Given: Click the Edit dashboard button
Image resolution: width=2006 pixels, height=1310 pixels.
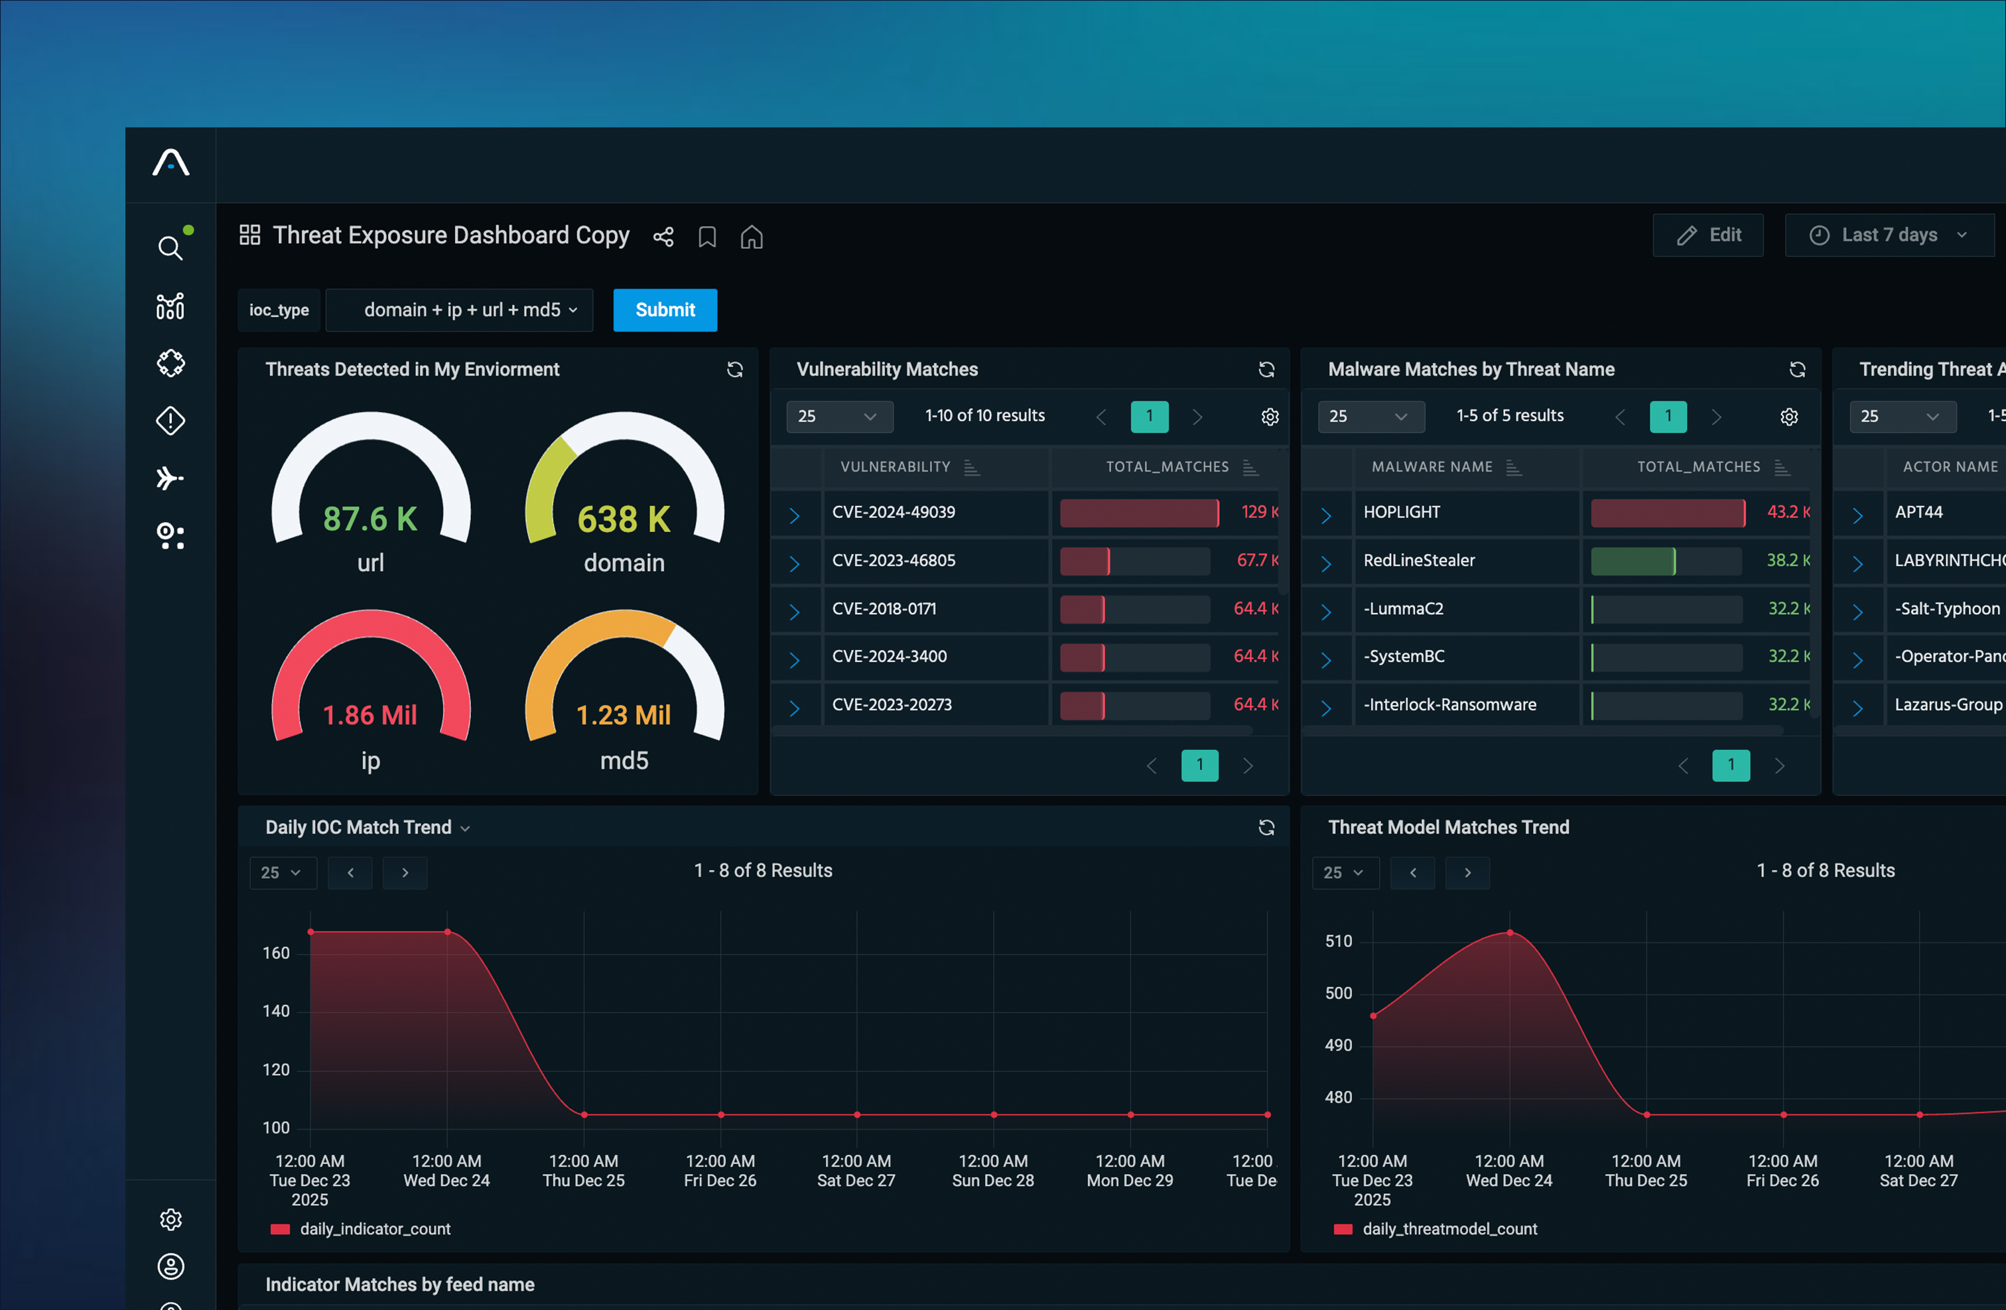Looking at the screenshot, I should click(1707, 235).
